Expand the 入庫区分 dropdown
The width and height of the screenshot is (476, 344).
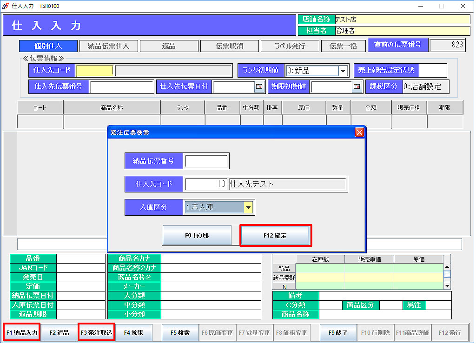click(x=248, y=207)
